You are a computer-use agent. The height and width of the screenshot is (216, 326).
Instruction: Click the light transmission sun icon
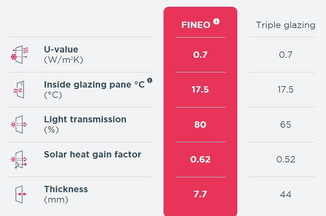pos(19,124)
